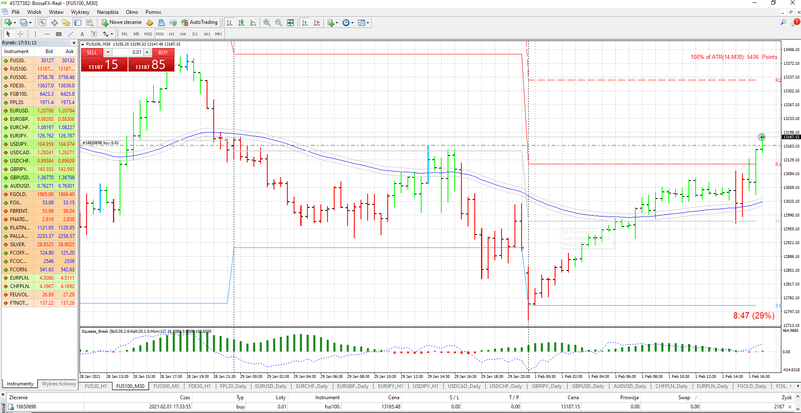Toggle Market Watch panel visibility
801x413 pixels.
[x=42, y=23]
